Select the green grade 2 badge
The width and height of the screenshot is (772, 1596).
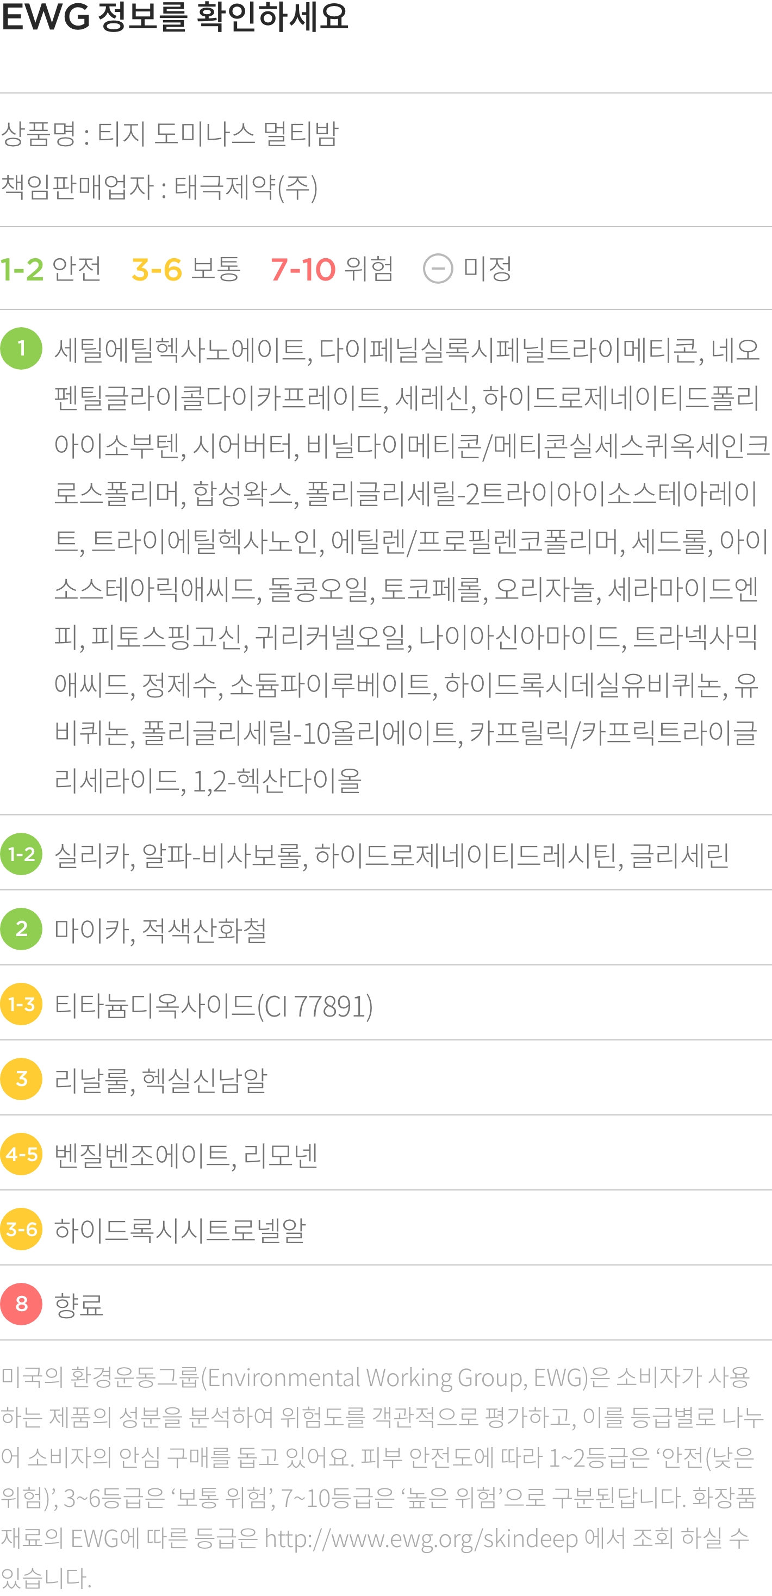point(21,930)
